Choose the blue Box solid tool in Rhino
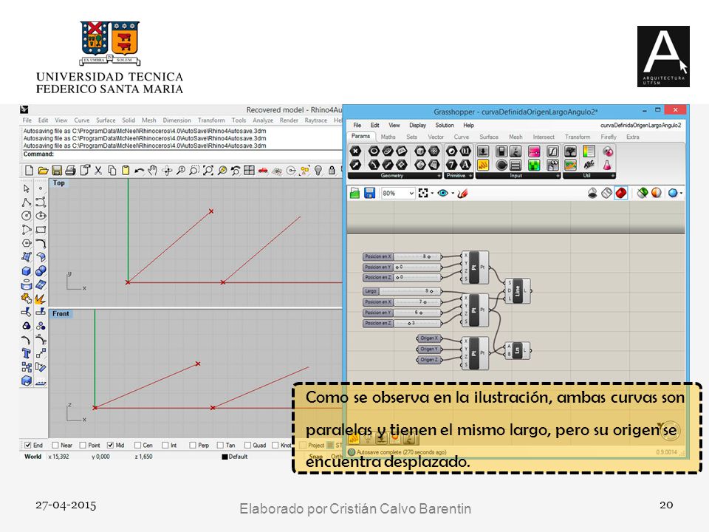 pyautogui.click(x=27, y=271)
